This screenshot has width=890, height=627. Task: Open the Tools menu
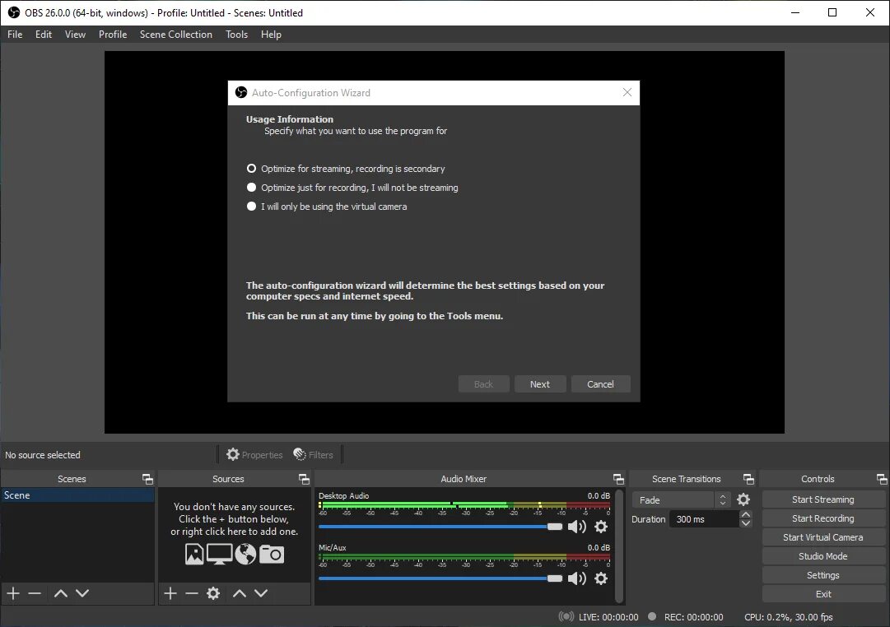(236, 35)
